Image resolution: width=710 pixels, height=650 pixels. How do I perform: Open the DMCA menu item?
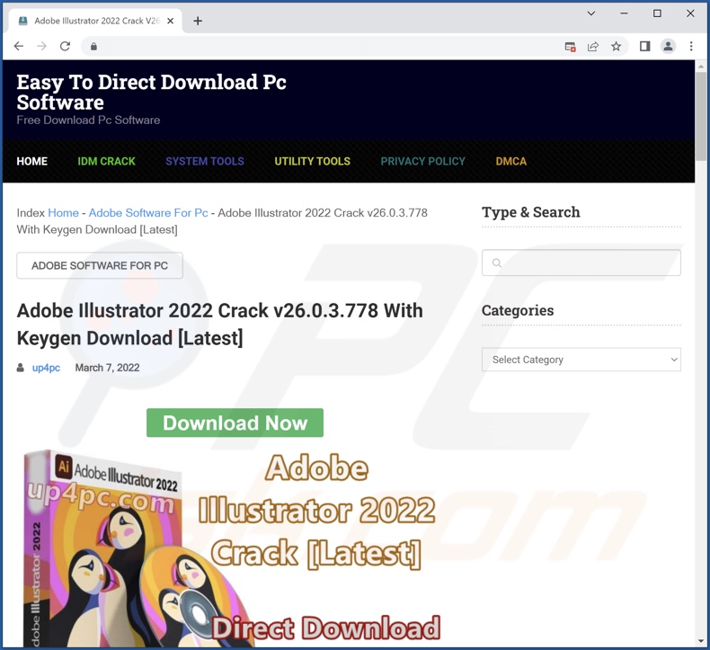click(x=511, y=161)
